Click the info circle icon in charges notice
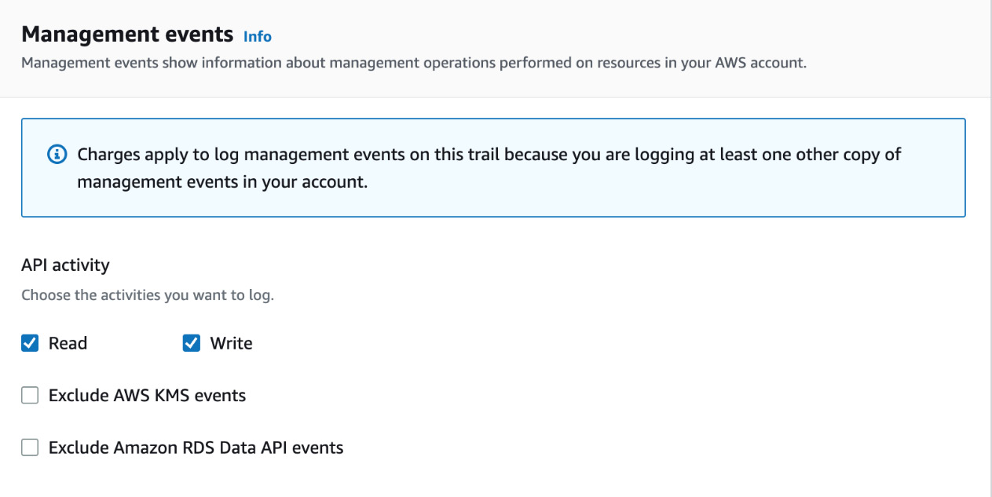Screen dimensions: 992x497 pyautogui.click(x=57, y=155)
